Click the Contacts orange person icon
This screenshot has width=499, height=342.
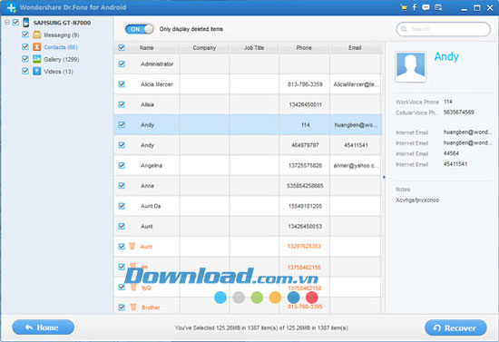pyautogui.click(x=37, y=47)
